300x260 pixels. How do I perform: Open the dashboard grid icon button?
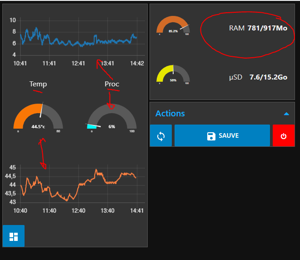tap(13, 236)
